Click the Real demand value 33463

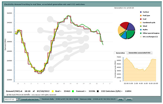(x=67, y=91)
